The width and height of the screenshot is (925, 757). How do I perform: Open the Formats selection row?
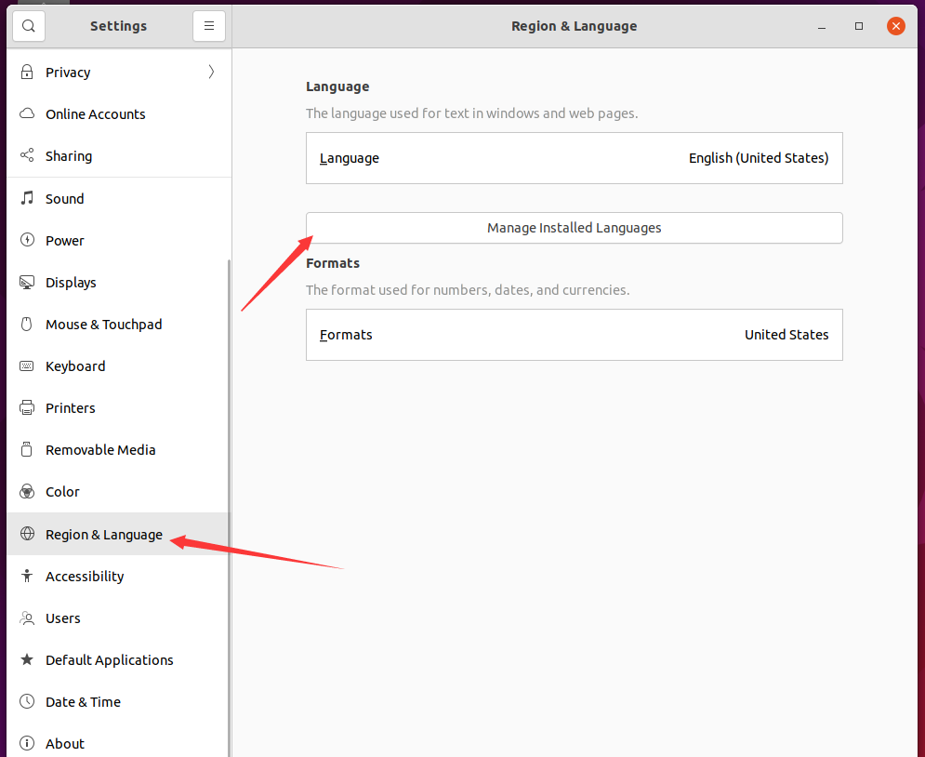(x=574, y=335)
